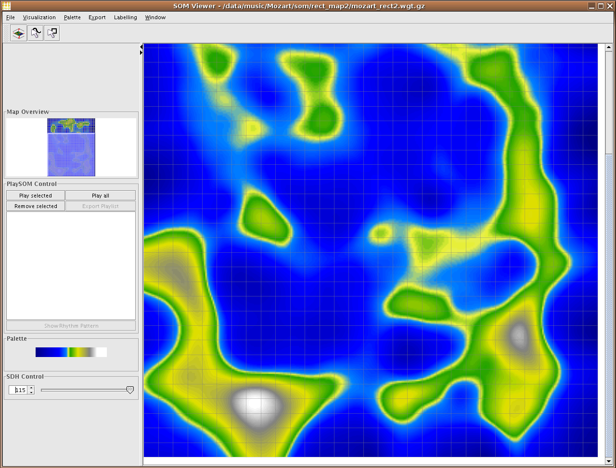Screen dimensions: 616x468
Task: Expand the side panel with right divider arrow
Action: click(x=141, y=52)
